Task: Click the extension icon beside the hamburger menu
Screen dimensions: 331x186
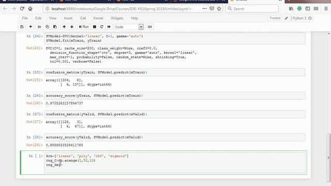Action: tap(316, 9)
